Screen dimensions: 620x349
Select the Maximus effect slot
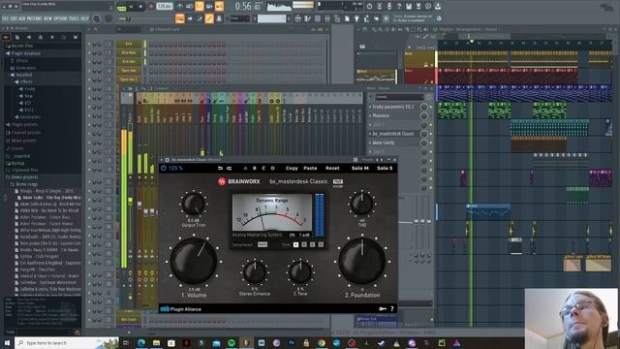click(393, 115)
